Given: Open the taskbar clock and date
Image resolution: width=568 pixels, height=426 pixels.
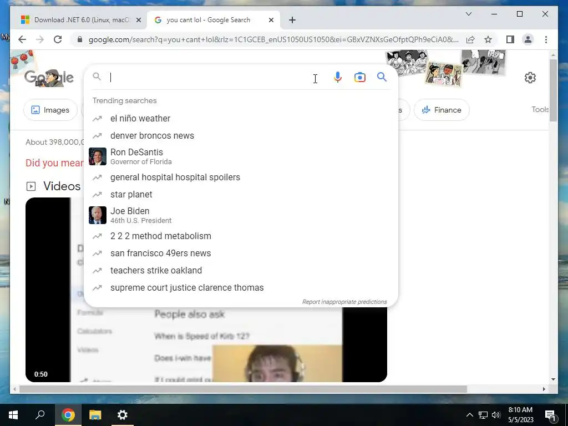Looking at the screenshot, I should 520,415.
